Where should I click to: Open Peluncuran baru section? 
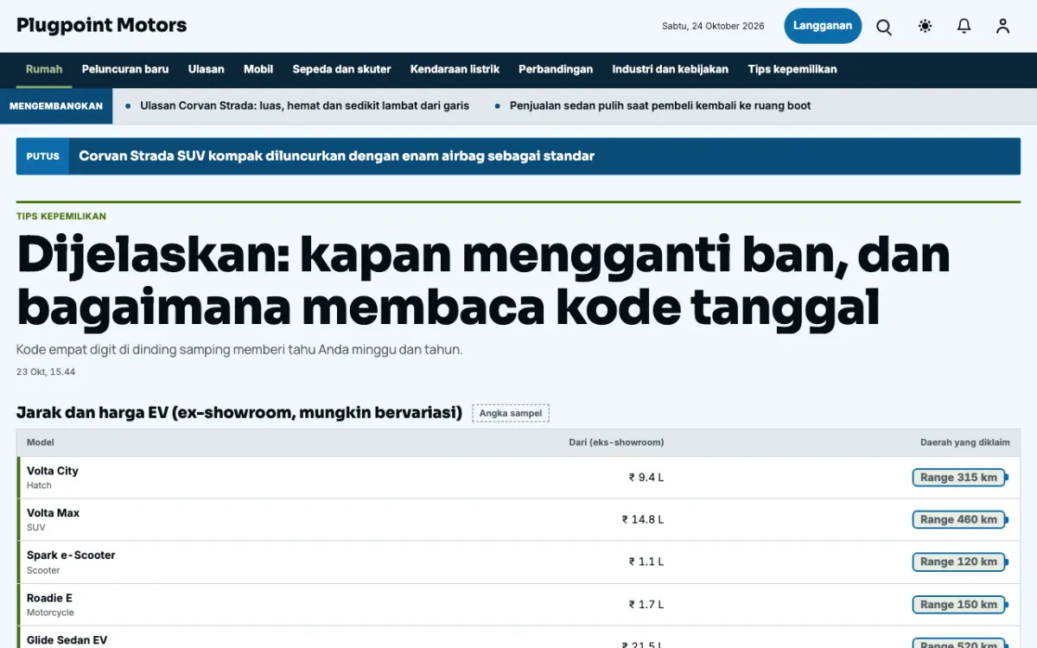(x=125, y=69)
